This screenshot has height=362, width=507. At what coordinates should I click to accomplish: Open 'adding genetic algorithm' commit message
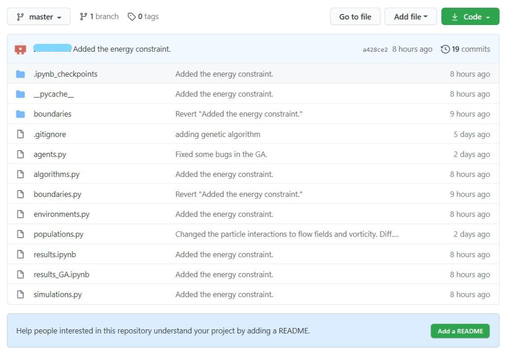(217, 134)
